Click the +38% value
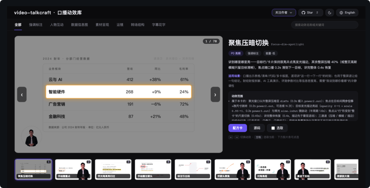370x188 pixels. pos(155,80)
